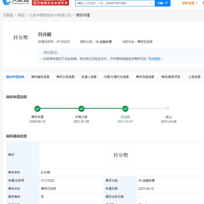The image size is (204, 204).
Task: Click the 抖分期 trademark thumbnail at top
Action: click(x=20, y=37)
